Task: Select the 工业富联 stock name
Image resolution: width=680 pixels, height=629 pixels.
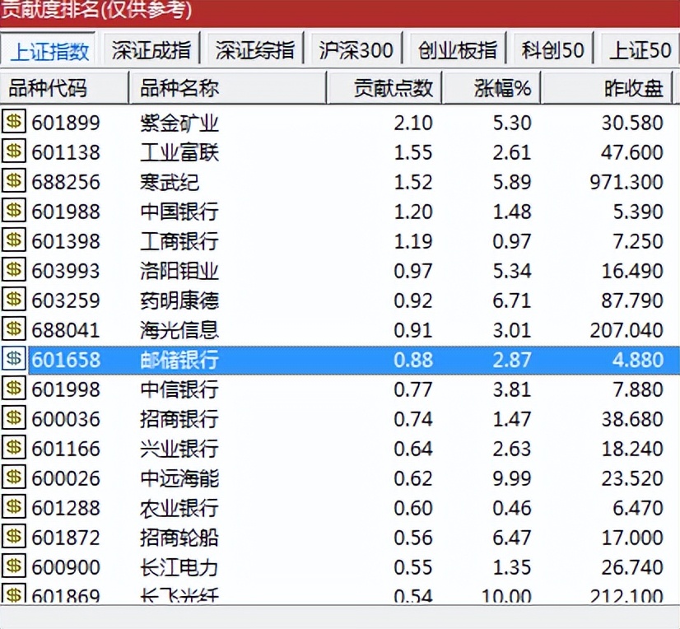Action: [179, 152]
